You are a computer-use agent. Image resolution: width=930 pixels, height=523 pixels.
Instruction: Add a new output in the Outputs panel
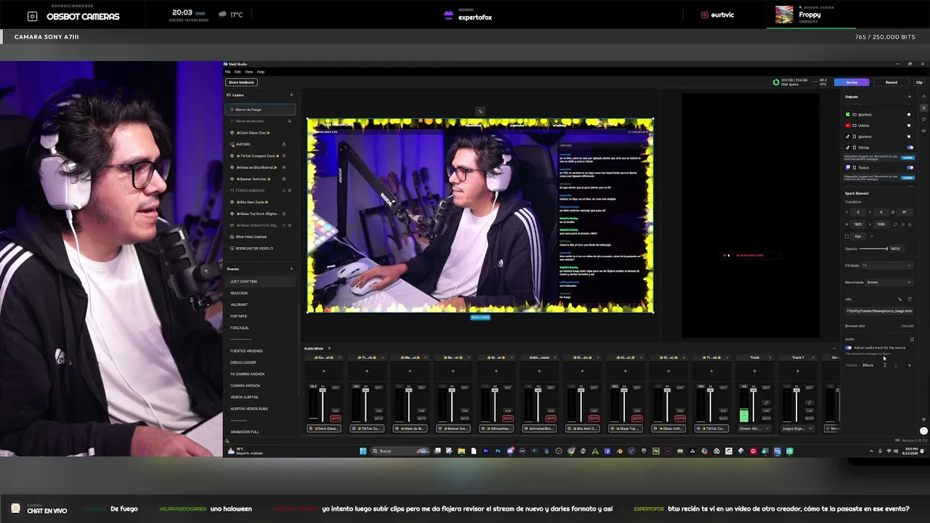click(x=910, y=97)
